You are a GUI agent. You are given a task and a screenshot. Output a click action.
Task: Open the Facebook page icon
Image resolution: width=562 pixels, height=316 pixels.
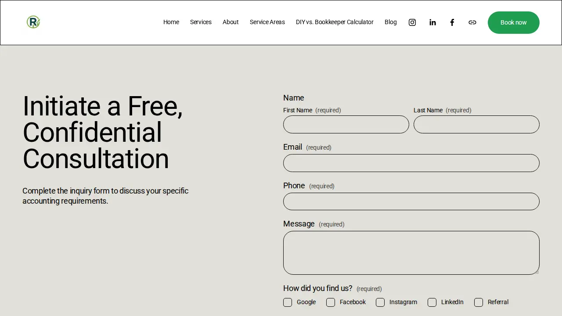point(452,22)
